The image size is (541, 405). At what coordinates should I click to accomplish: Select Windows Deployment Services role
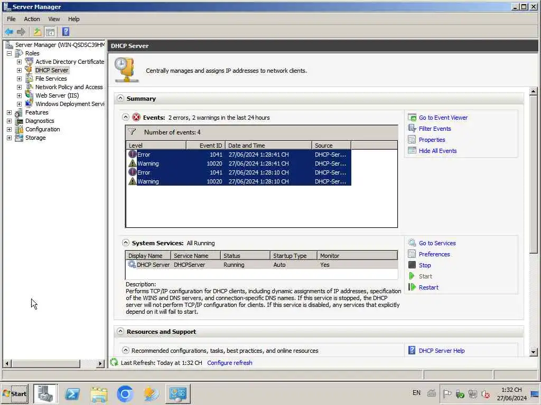pyautogui.click(x=70, y=104)
